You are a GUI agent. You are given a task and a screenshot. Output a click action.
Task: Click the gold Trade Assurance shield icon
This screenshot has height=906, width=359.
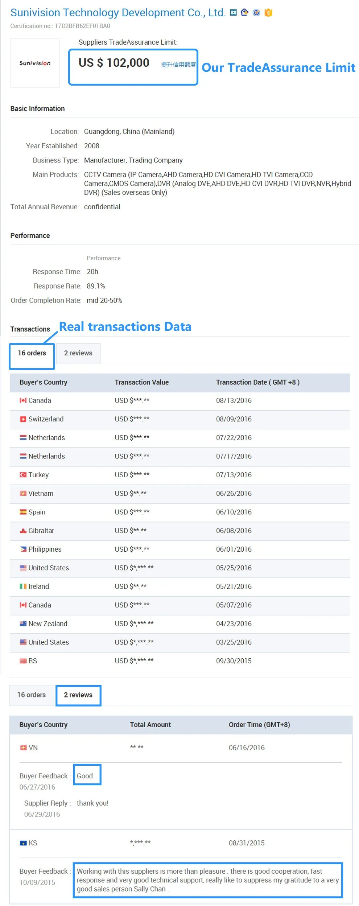pos(268,13)
